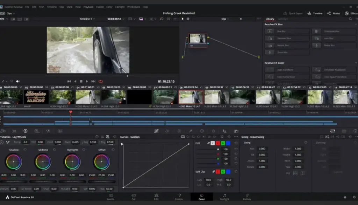The image size is (358, 205).
Task: Select the ACES Transform effect
Action: pyautogui.click(x=287, y=70)
